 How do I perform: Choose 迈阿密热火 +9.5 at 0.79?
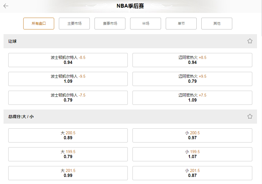coord(193,79)
